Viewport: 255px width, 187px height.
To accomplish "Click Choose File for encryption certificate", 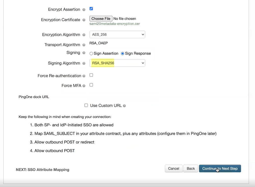I will pos(101,19).
